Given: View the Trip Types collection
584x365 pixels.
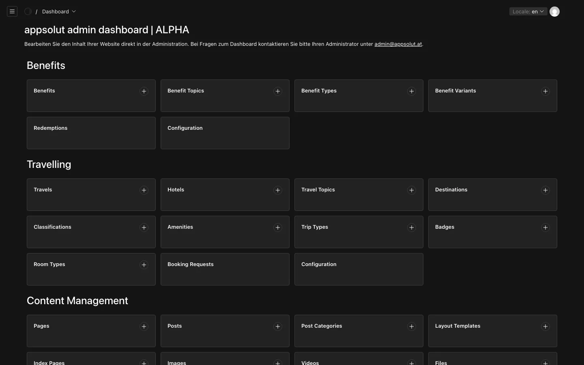Looking at the screenshot, I should pos(359,232).
